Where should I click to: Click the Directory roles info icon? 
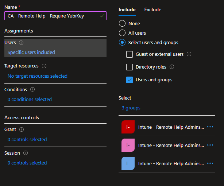point(172,67)
